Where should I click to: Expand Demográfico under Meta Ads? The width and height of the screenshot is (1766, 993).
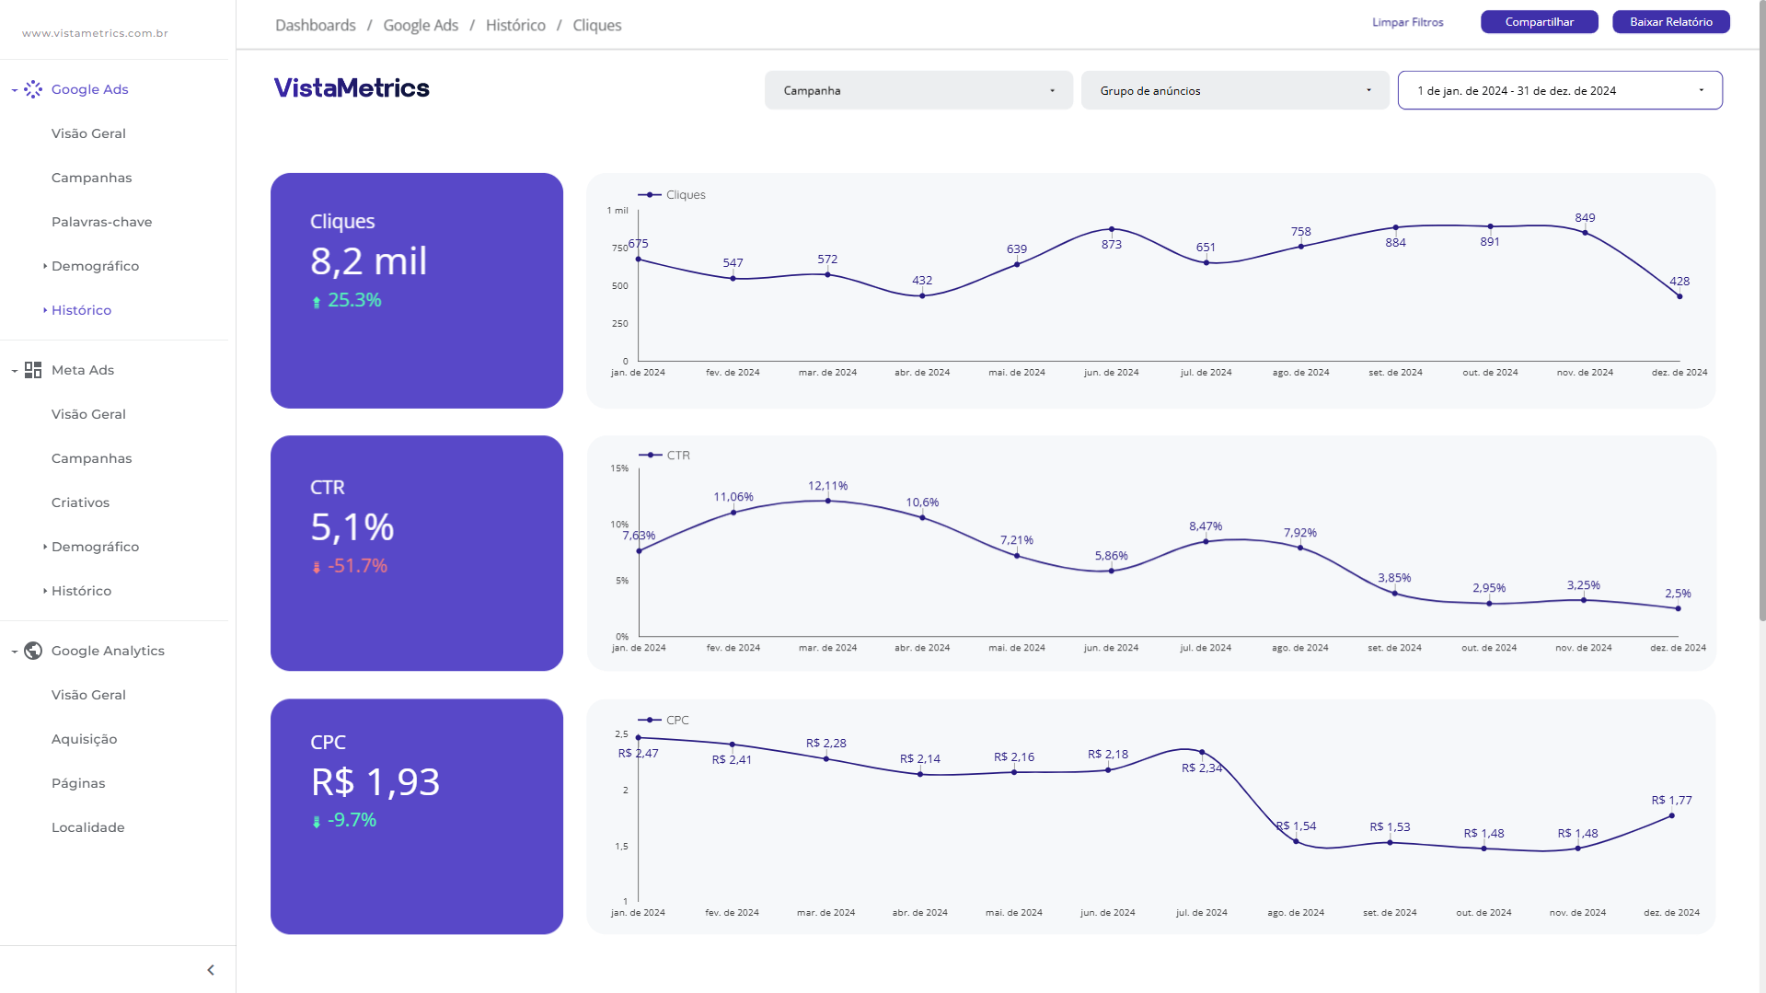point(45,547)
